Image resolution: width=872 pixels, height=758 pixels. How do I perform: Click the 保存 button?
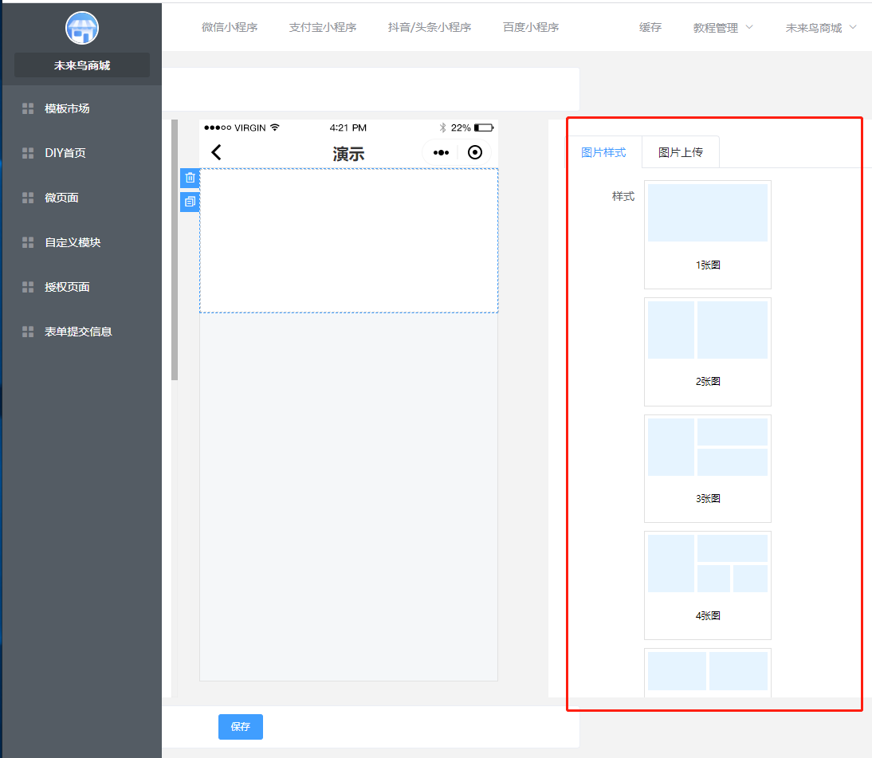coord(240,727)
